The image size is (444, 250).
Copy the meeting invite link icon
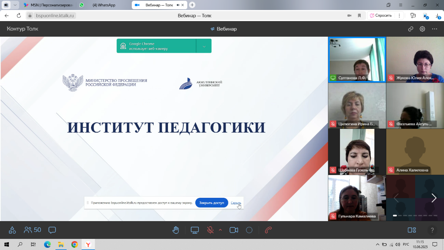point(410,29)
